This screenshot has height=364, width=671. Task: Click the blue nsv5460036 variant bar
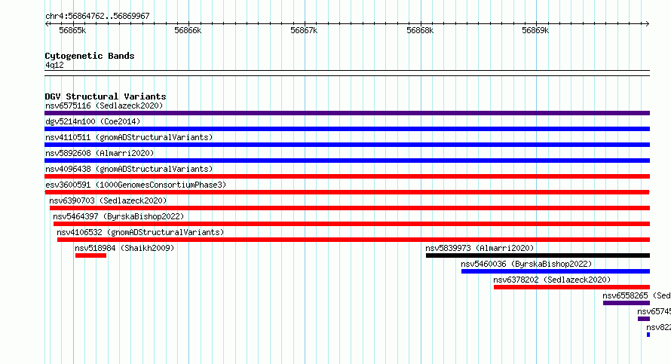click(x=556, y=271)
